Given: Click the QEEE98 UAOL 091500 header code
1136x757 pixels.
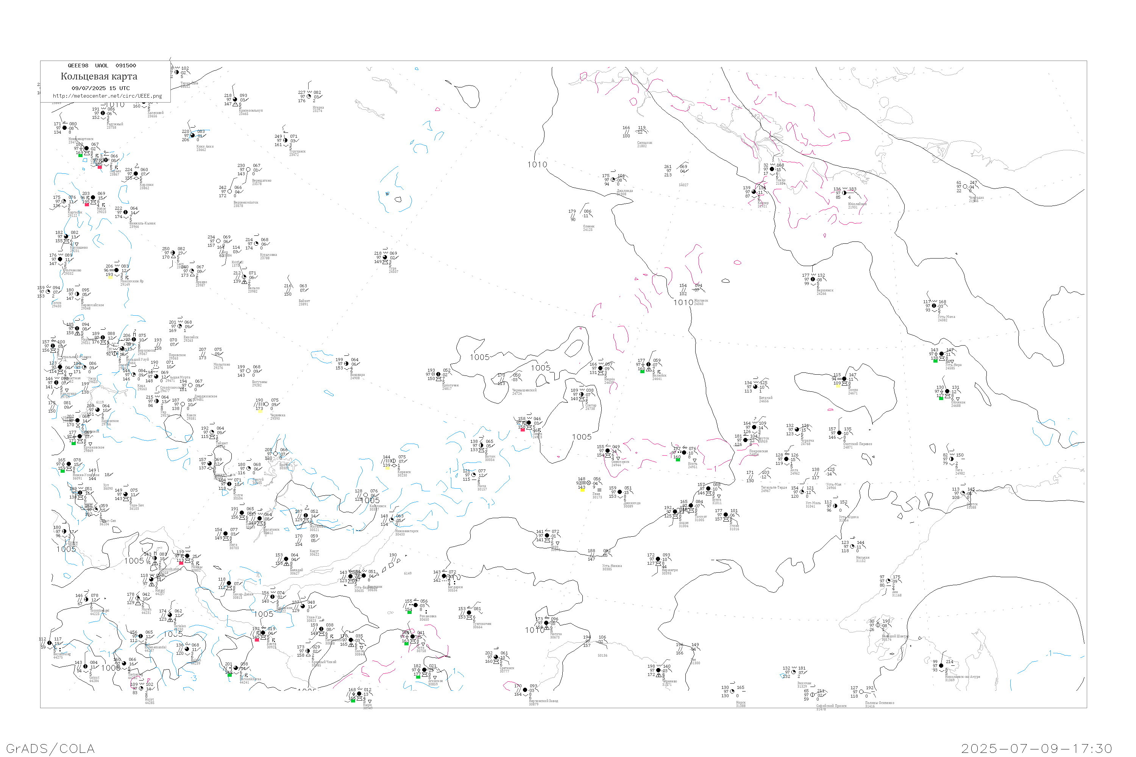Looking at the screenshot, I should click(x=101, y=65).
